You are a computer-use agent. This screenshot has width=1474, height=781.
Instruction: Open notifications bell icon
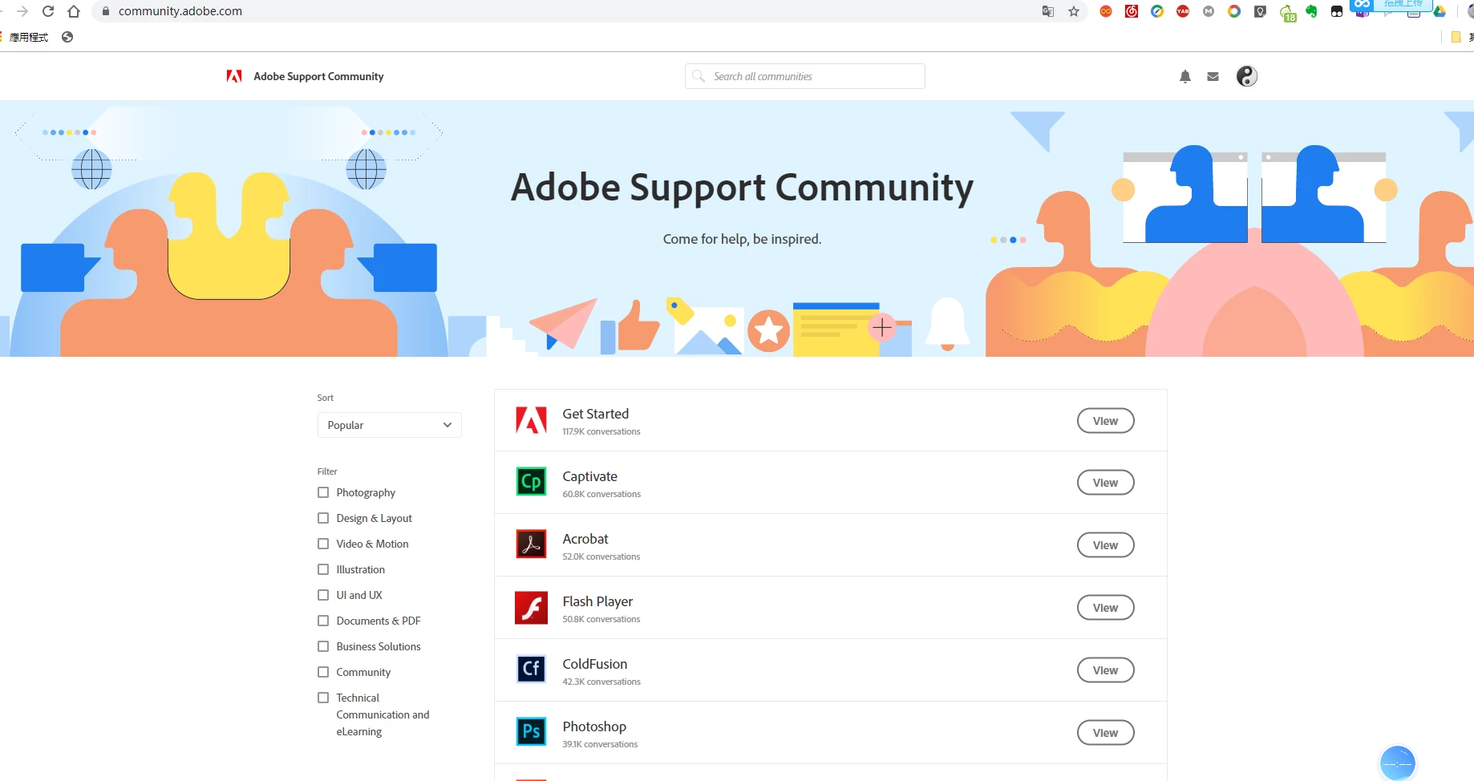pyautogui.click(x=1185, y=76)
